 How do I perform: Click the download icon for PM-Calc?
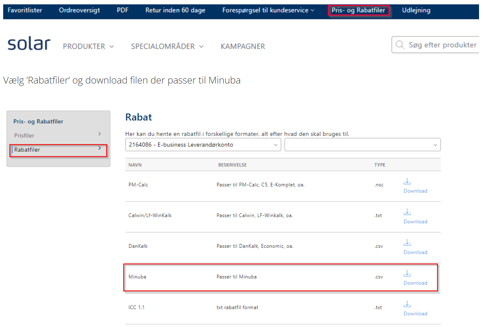tap(407, 182)
